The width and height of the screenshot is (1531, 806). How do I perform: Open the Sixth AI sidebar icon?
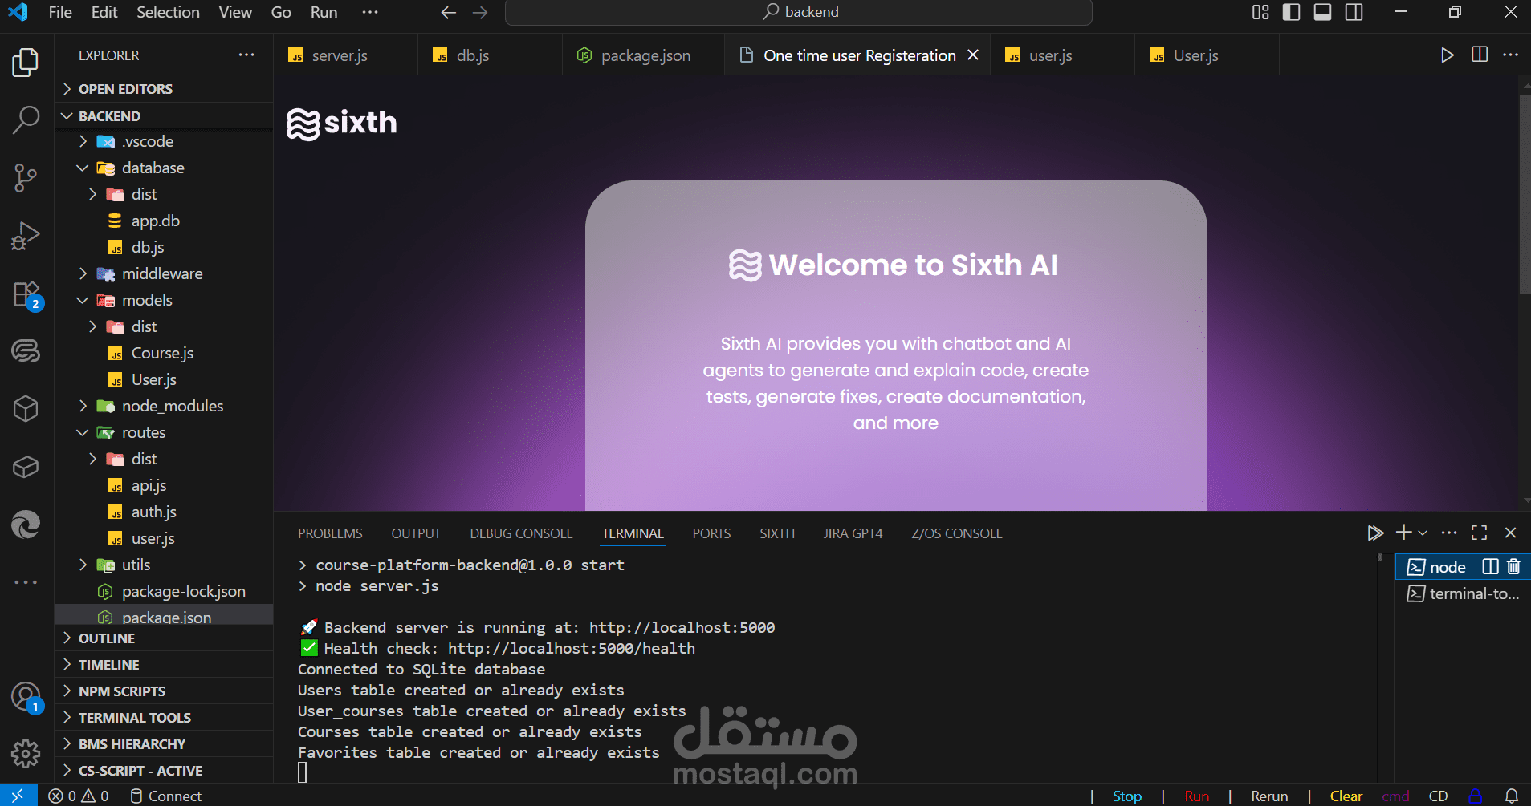(26, 351)
